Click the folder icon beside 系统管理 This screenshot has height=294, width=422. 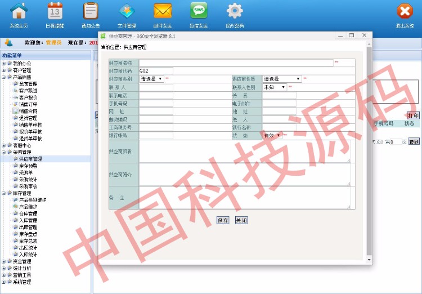[x=10, y=282]
